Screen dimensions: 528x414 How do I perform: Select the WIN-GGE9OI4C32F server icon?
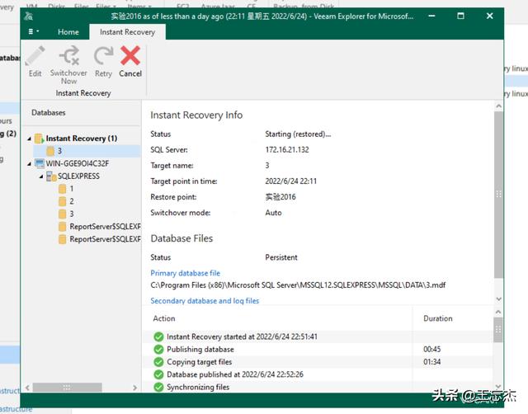(x=39, y=163)
